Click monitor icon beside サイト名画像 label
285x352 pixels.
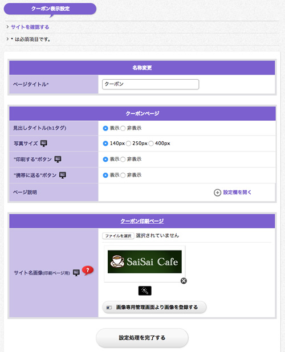tap(76, 273)
